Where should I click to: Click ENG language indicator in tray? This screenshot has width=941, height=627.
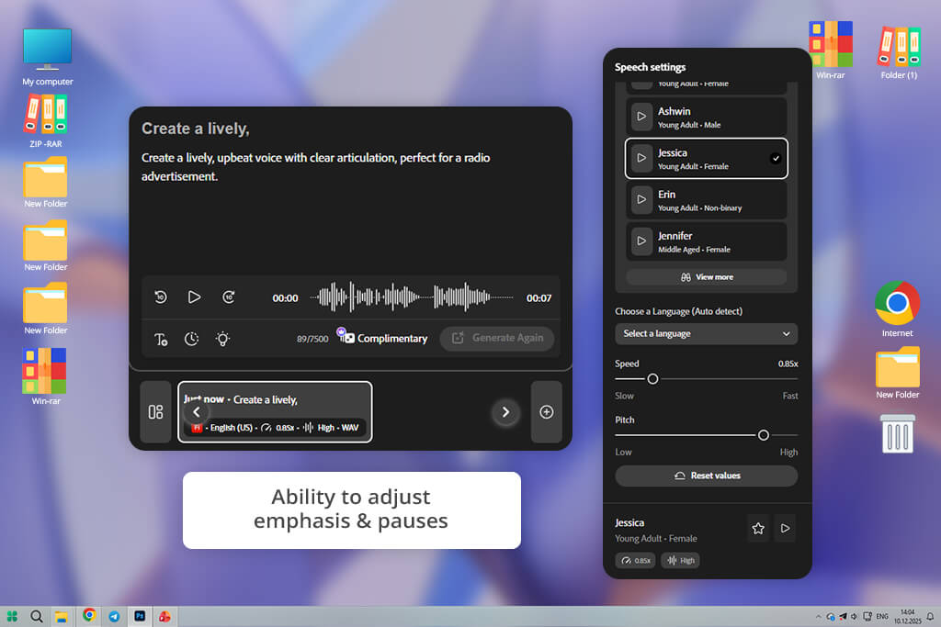tap(881, 616)
